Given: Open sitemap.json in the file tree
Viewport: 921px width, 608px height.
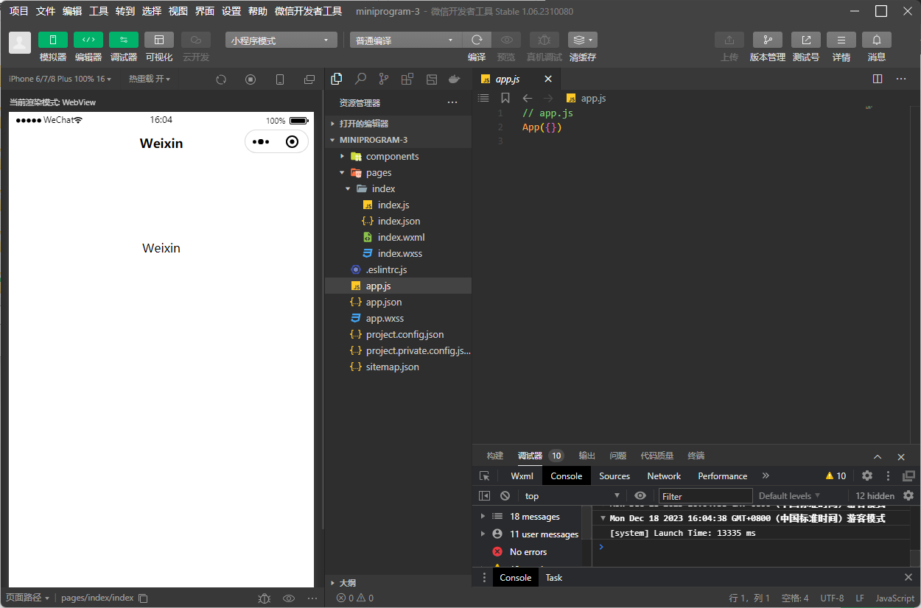Looking at the screenshot, I should [x=398, y=367].
